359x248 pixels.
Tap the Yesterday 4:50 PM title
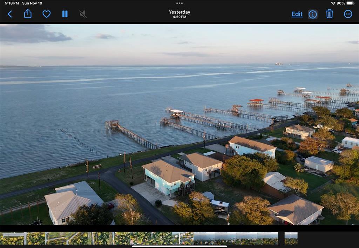(x=179, y=14)
